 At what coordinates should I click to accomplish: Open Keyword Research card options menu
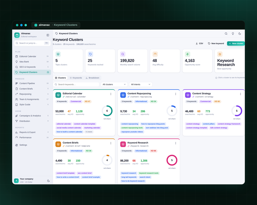click(175, 143)
